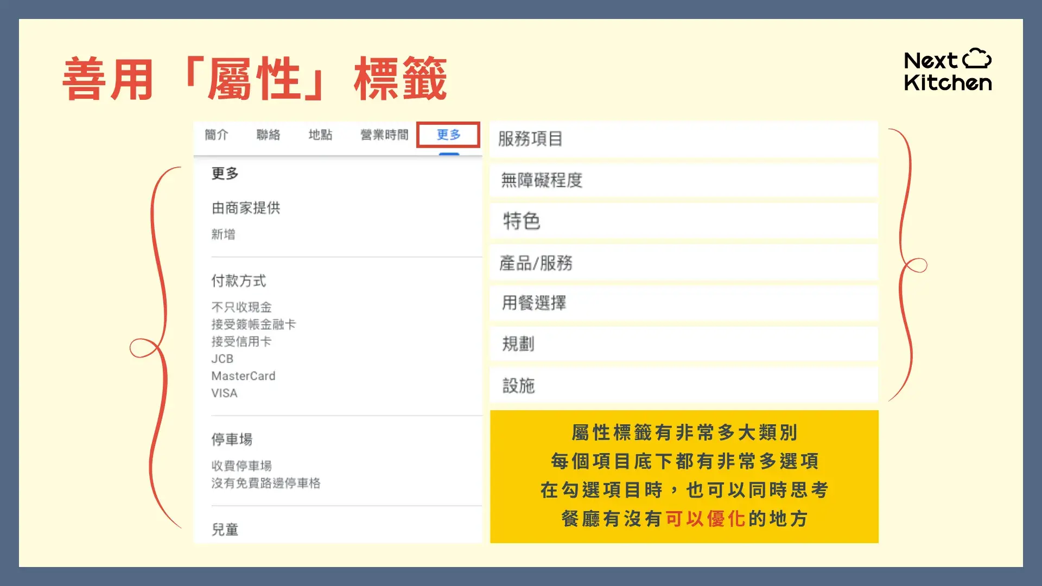The image size is (1042, 586).
Task: Select the highlighted 更多 tab
Action: [x=448, y=135]
